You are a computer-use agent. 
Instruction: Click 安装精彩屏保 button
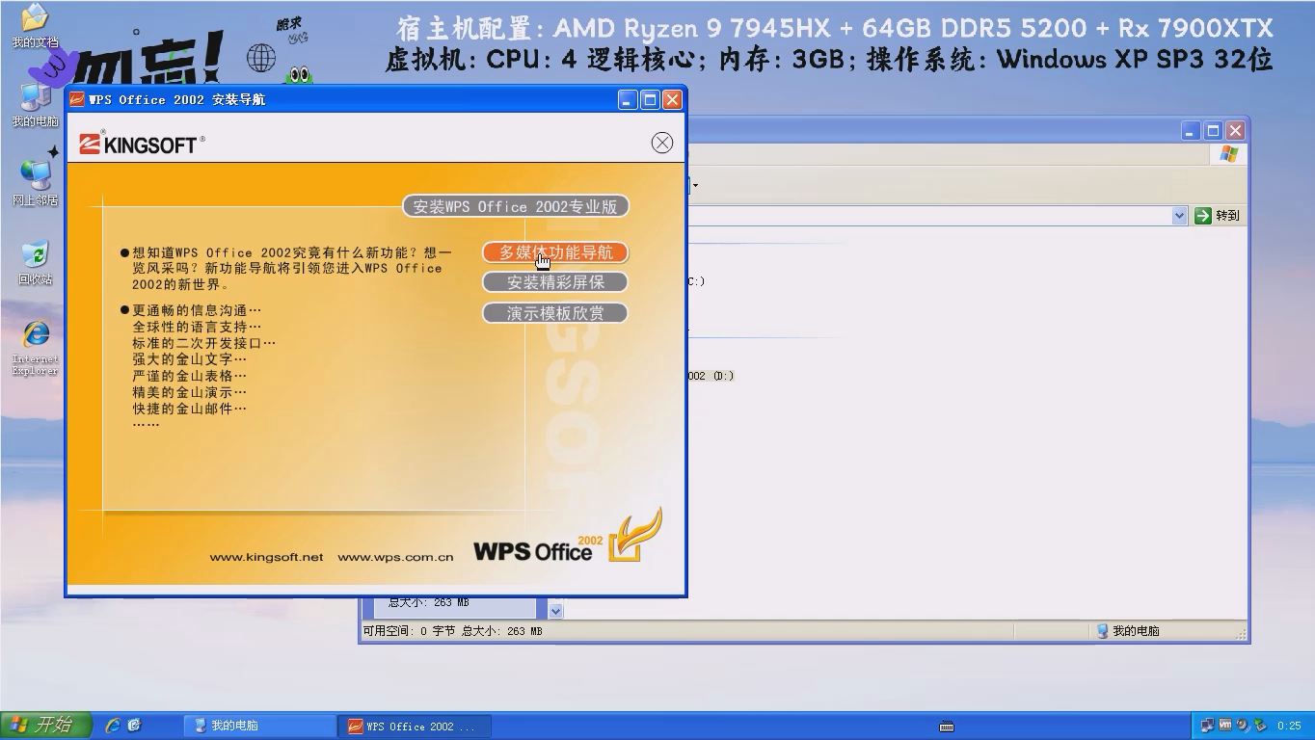point(555,282)
